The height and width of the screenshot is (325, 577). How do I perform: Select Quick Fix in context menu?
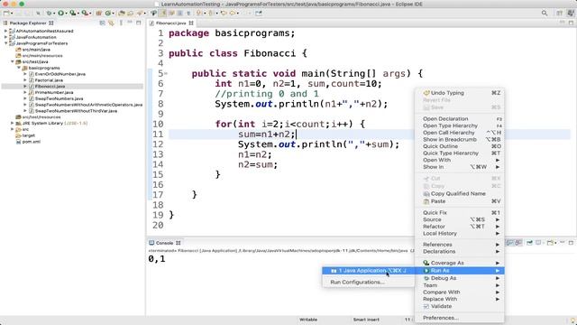coord(460,213)
